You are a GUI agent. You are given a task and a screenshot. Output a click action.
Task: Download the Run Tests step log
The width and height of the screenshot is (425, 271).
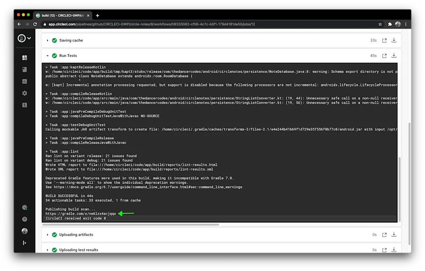point(393,56)
